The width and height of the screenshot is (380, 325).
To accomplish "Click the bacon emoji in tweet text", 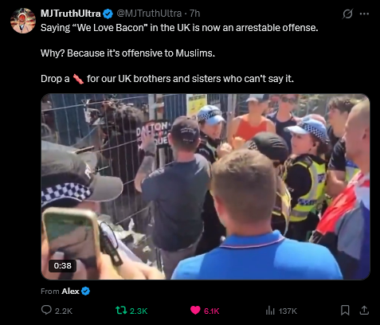I will (x=78, y=79).
